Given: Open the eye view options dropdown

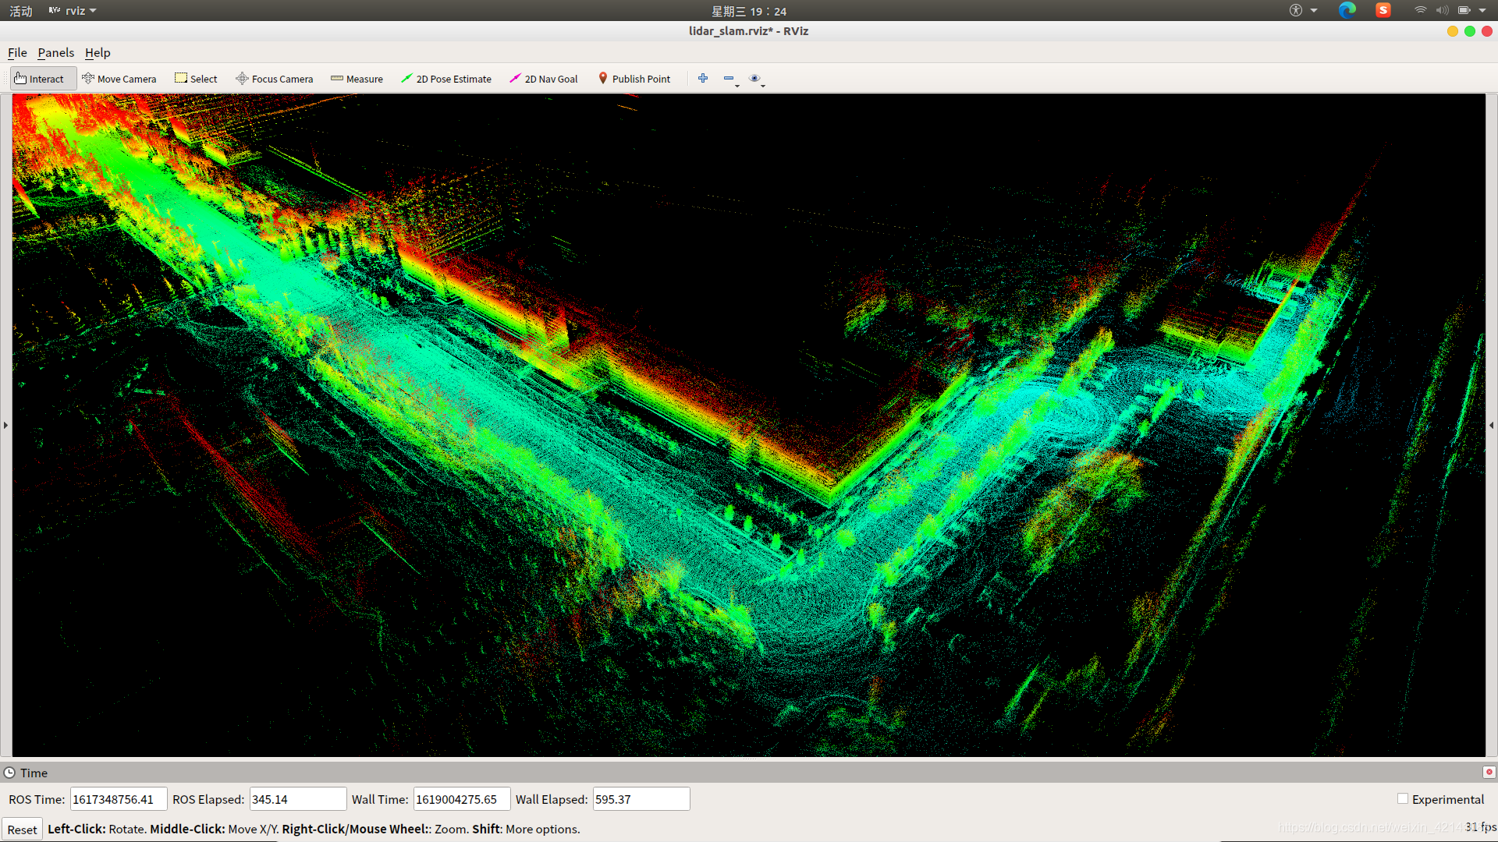Looking at the screenshot, I should click(756, 79).
